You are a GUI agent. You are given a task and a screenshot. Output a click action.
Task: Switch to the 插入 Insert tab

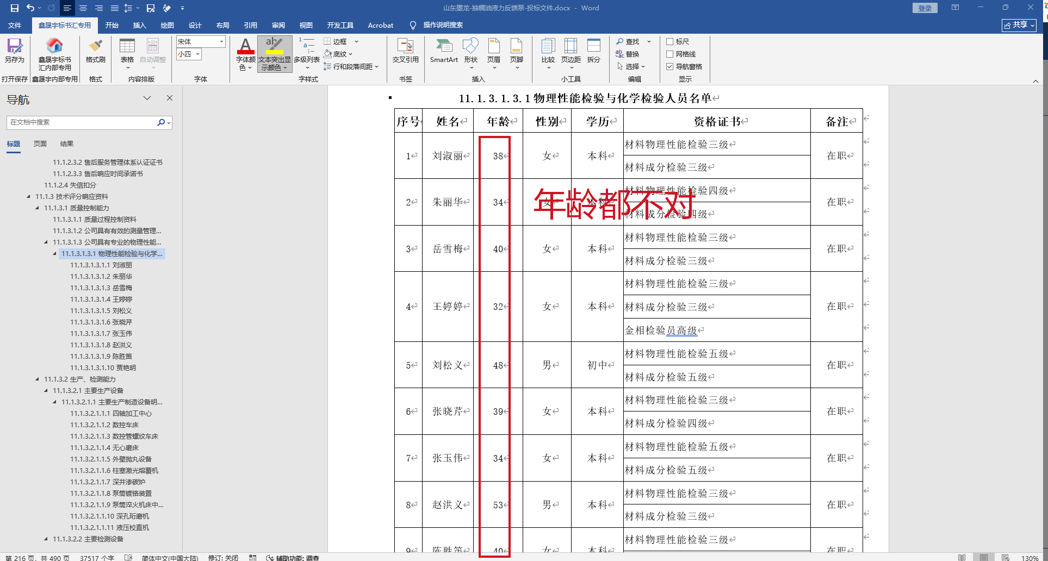pyautogui.click(x=140, y=25)
